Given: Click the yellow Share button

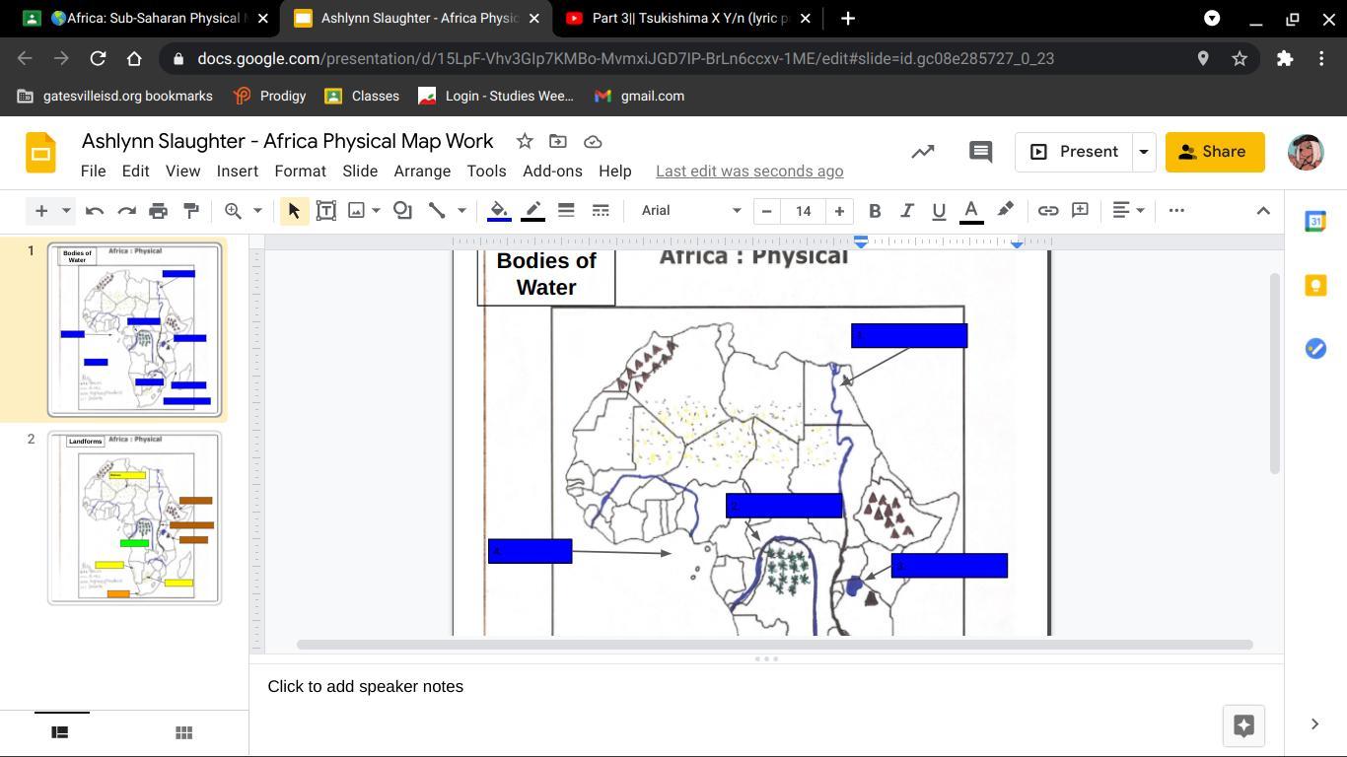Looking at the screenshot, I should pos(1214,152).
